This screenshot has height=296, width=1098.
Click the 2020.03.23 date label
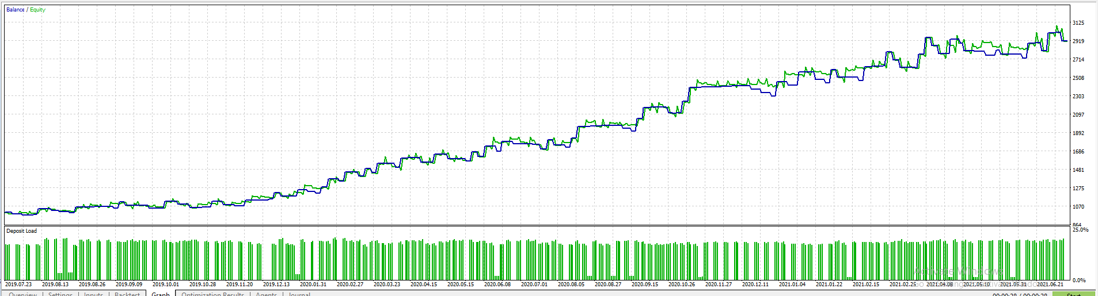click(x=387, y=285)
